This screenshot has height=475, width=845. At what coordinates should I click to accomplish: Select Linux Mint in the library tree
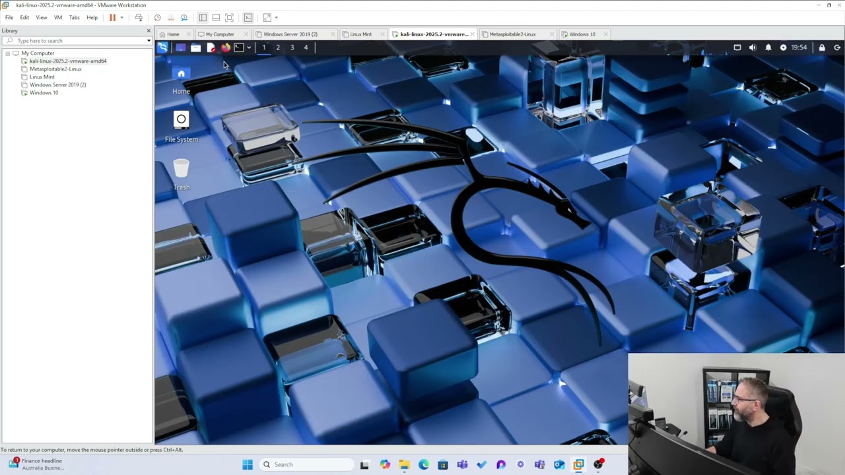point(42,77)
